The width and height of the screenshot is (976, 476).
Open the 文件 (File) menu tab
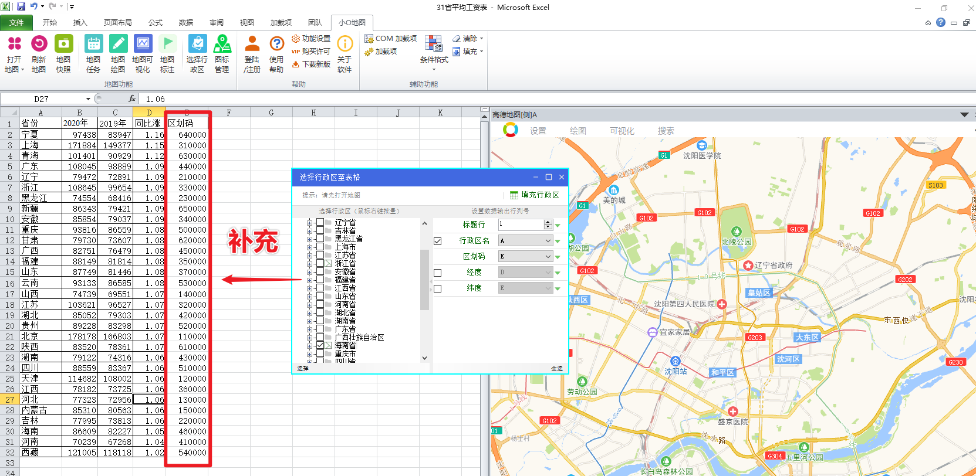coord(16,22)
